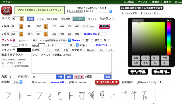This screenshot has width=182, height=110.
Task: Tick the 黒 checkbox
Action: click(x=109, y=41)
